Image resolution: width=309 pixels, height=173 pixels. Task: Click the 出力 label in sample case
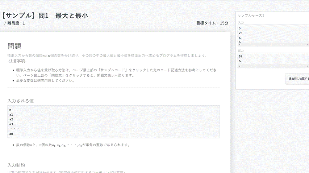241,50
